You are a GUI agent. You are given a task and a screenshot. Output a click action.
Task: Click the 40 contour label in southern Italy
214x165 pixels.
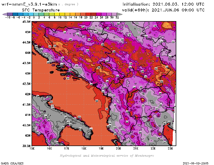tap(68, 122)
